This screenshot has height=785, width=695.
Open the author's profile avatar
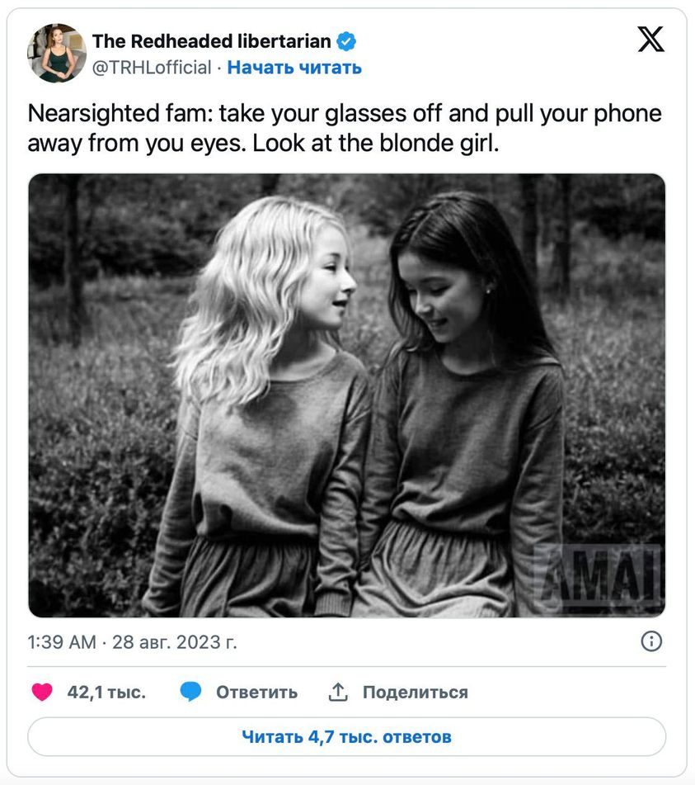(x=57, y=54)
